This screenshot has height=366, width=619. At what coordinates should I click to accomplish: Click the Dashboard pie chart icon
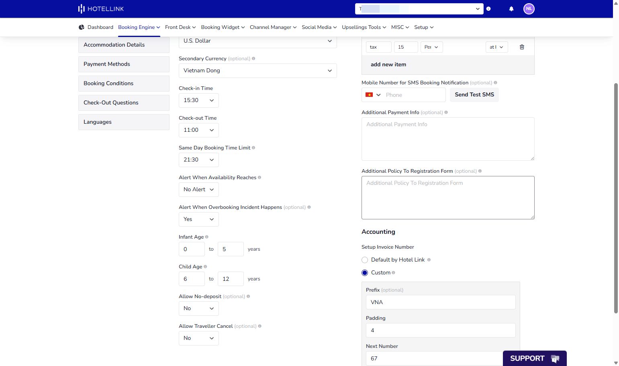pyautogui.click(x=82, y=27)
